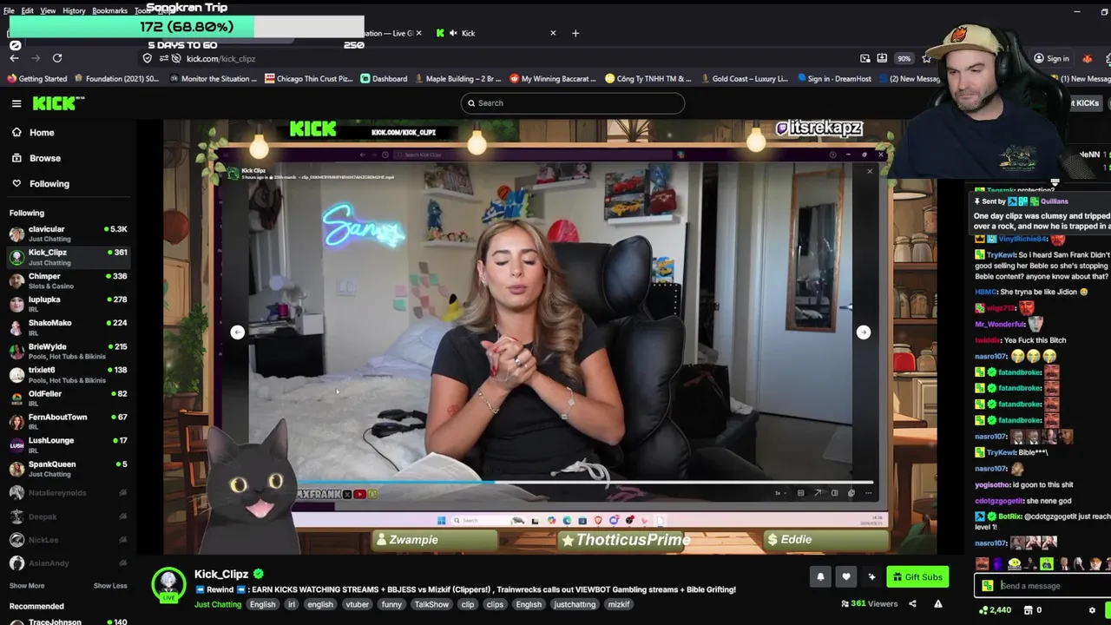This screenshot has width=1111, height=625.
Task: Select TraceJohnson in Recommended
Action: 68,621
